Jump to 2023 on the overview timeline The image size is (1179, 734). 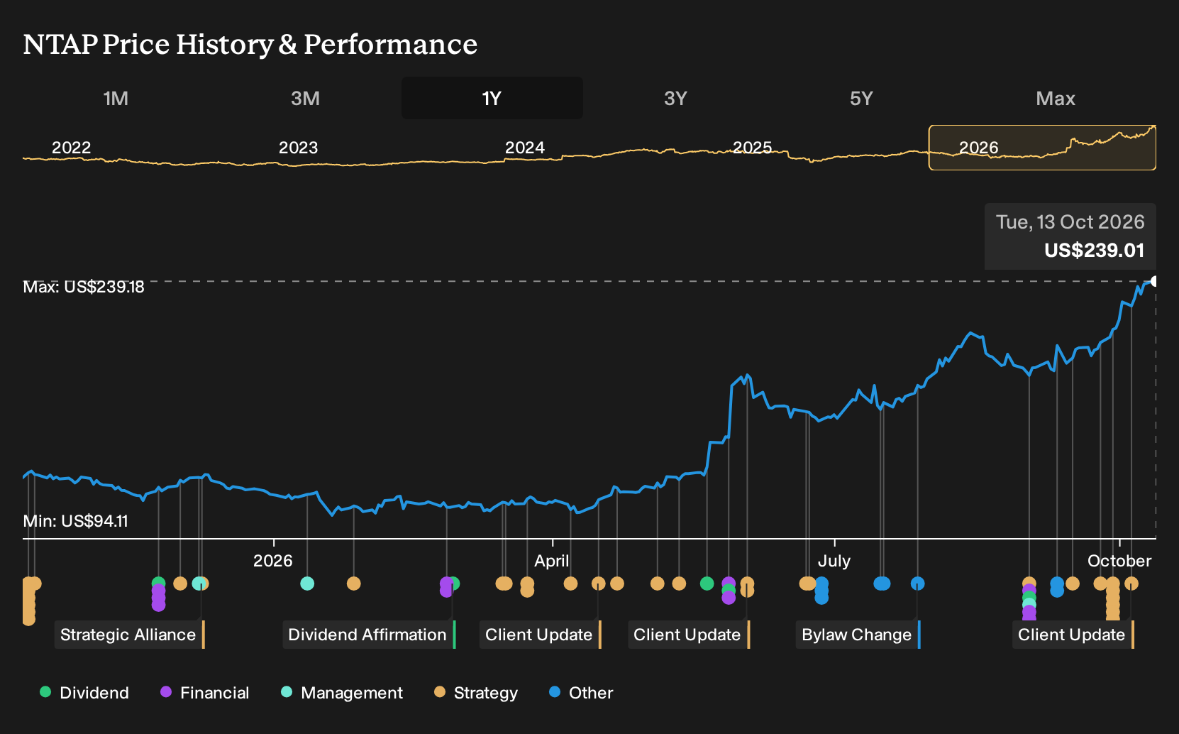click(298, 148)
